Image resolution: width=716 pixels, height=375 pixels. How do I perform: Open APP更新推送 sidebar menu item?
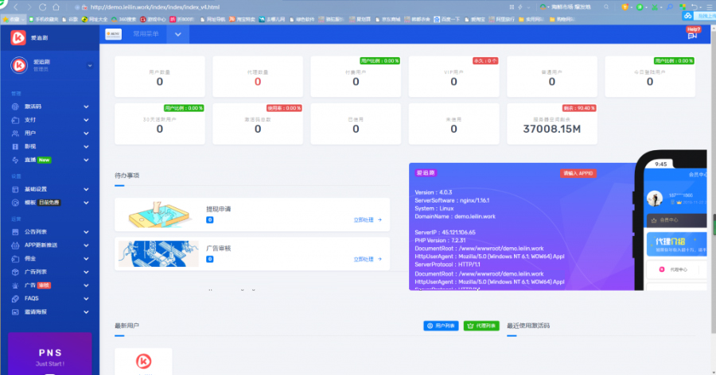point(50,245)
